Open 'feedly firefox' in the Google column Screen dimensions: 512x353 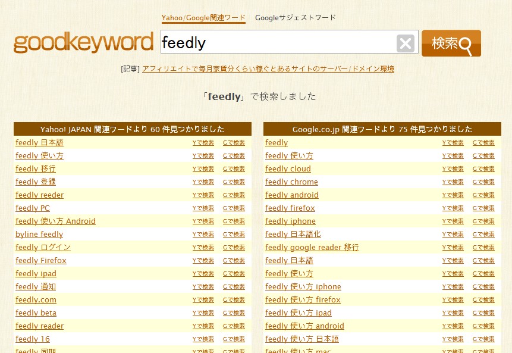point(290,208)
